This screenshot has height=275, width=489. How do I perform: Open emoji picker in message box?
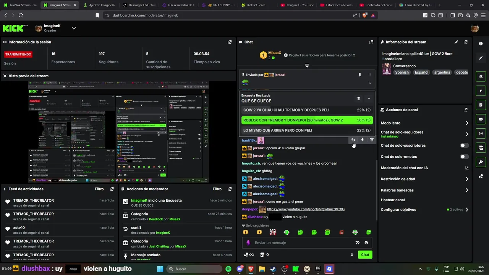[366, 243]
